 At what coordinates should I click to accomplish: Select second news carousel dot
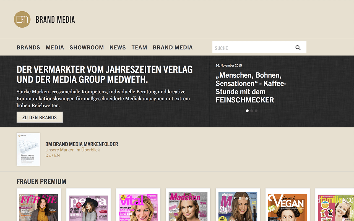(x=252, y=111)
